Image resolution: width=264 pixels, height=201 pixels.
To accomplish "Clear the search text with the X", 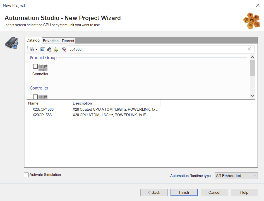I will click(x=249, y=49).
